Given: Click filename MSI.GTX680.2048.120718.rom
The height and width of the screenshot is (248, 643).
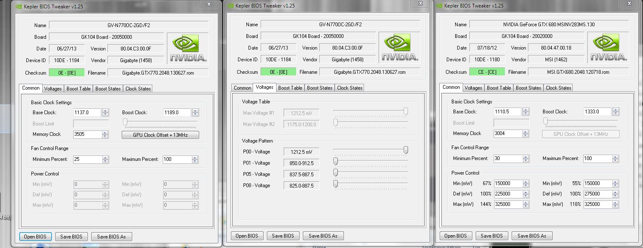Looking at the screenshot, I should (578, 72).
